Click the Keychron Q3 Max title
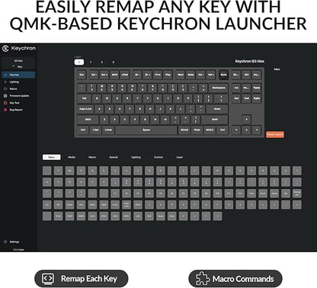 pos(249,61)
